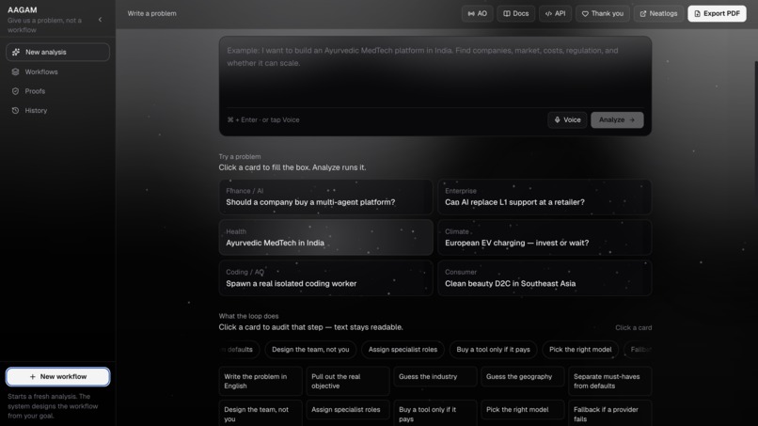Open the Neatlogs external link

tap(658, 13)
